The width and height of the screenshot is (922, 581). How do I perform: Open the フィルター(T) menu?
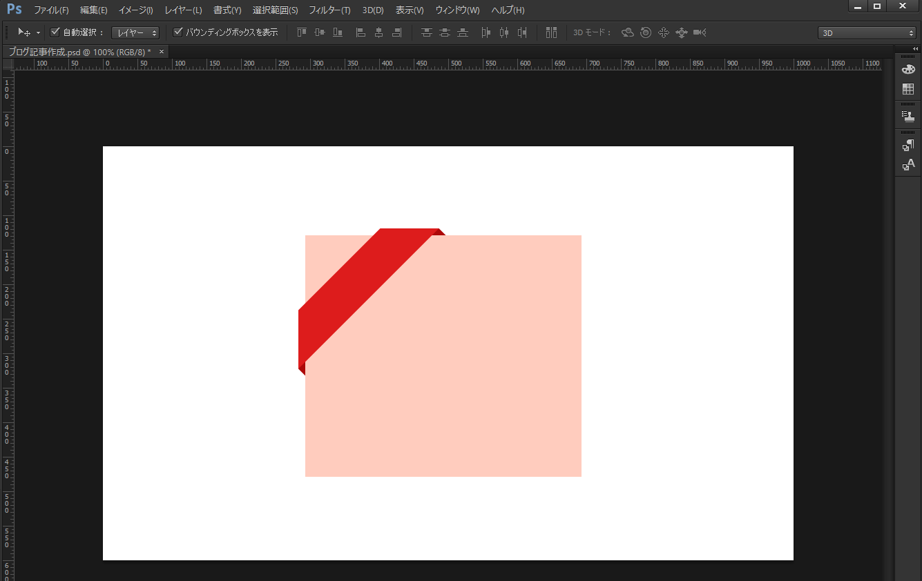[329, 10]
